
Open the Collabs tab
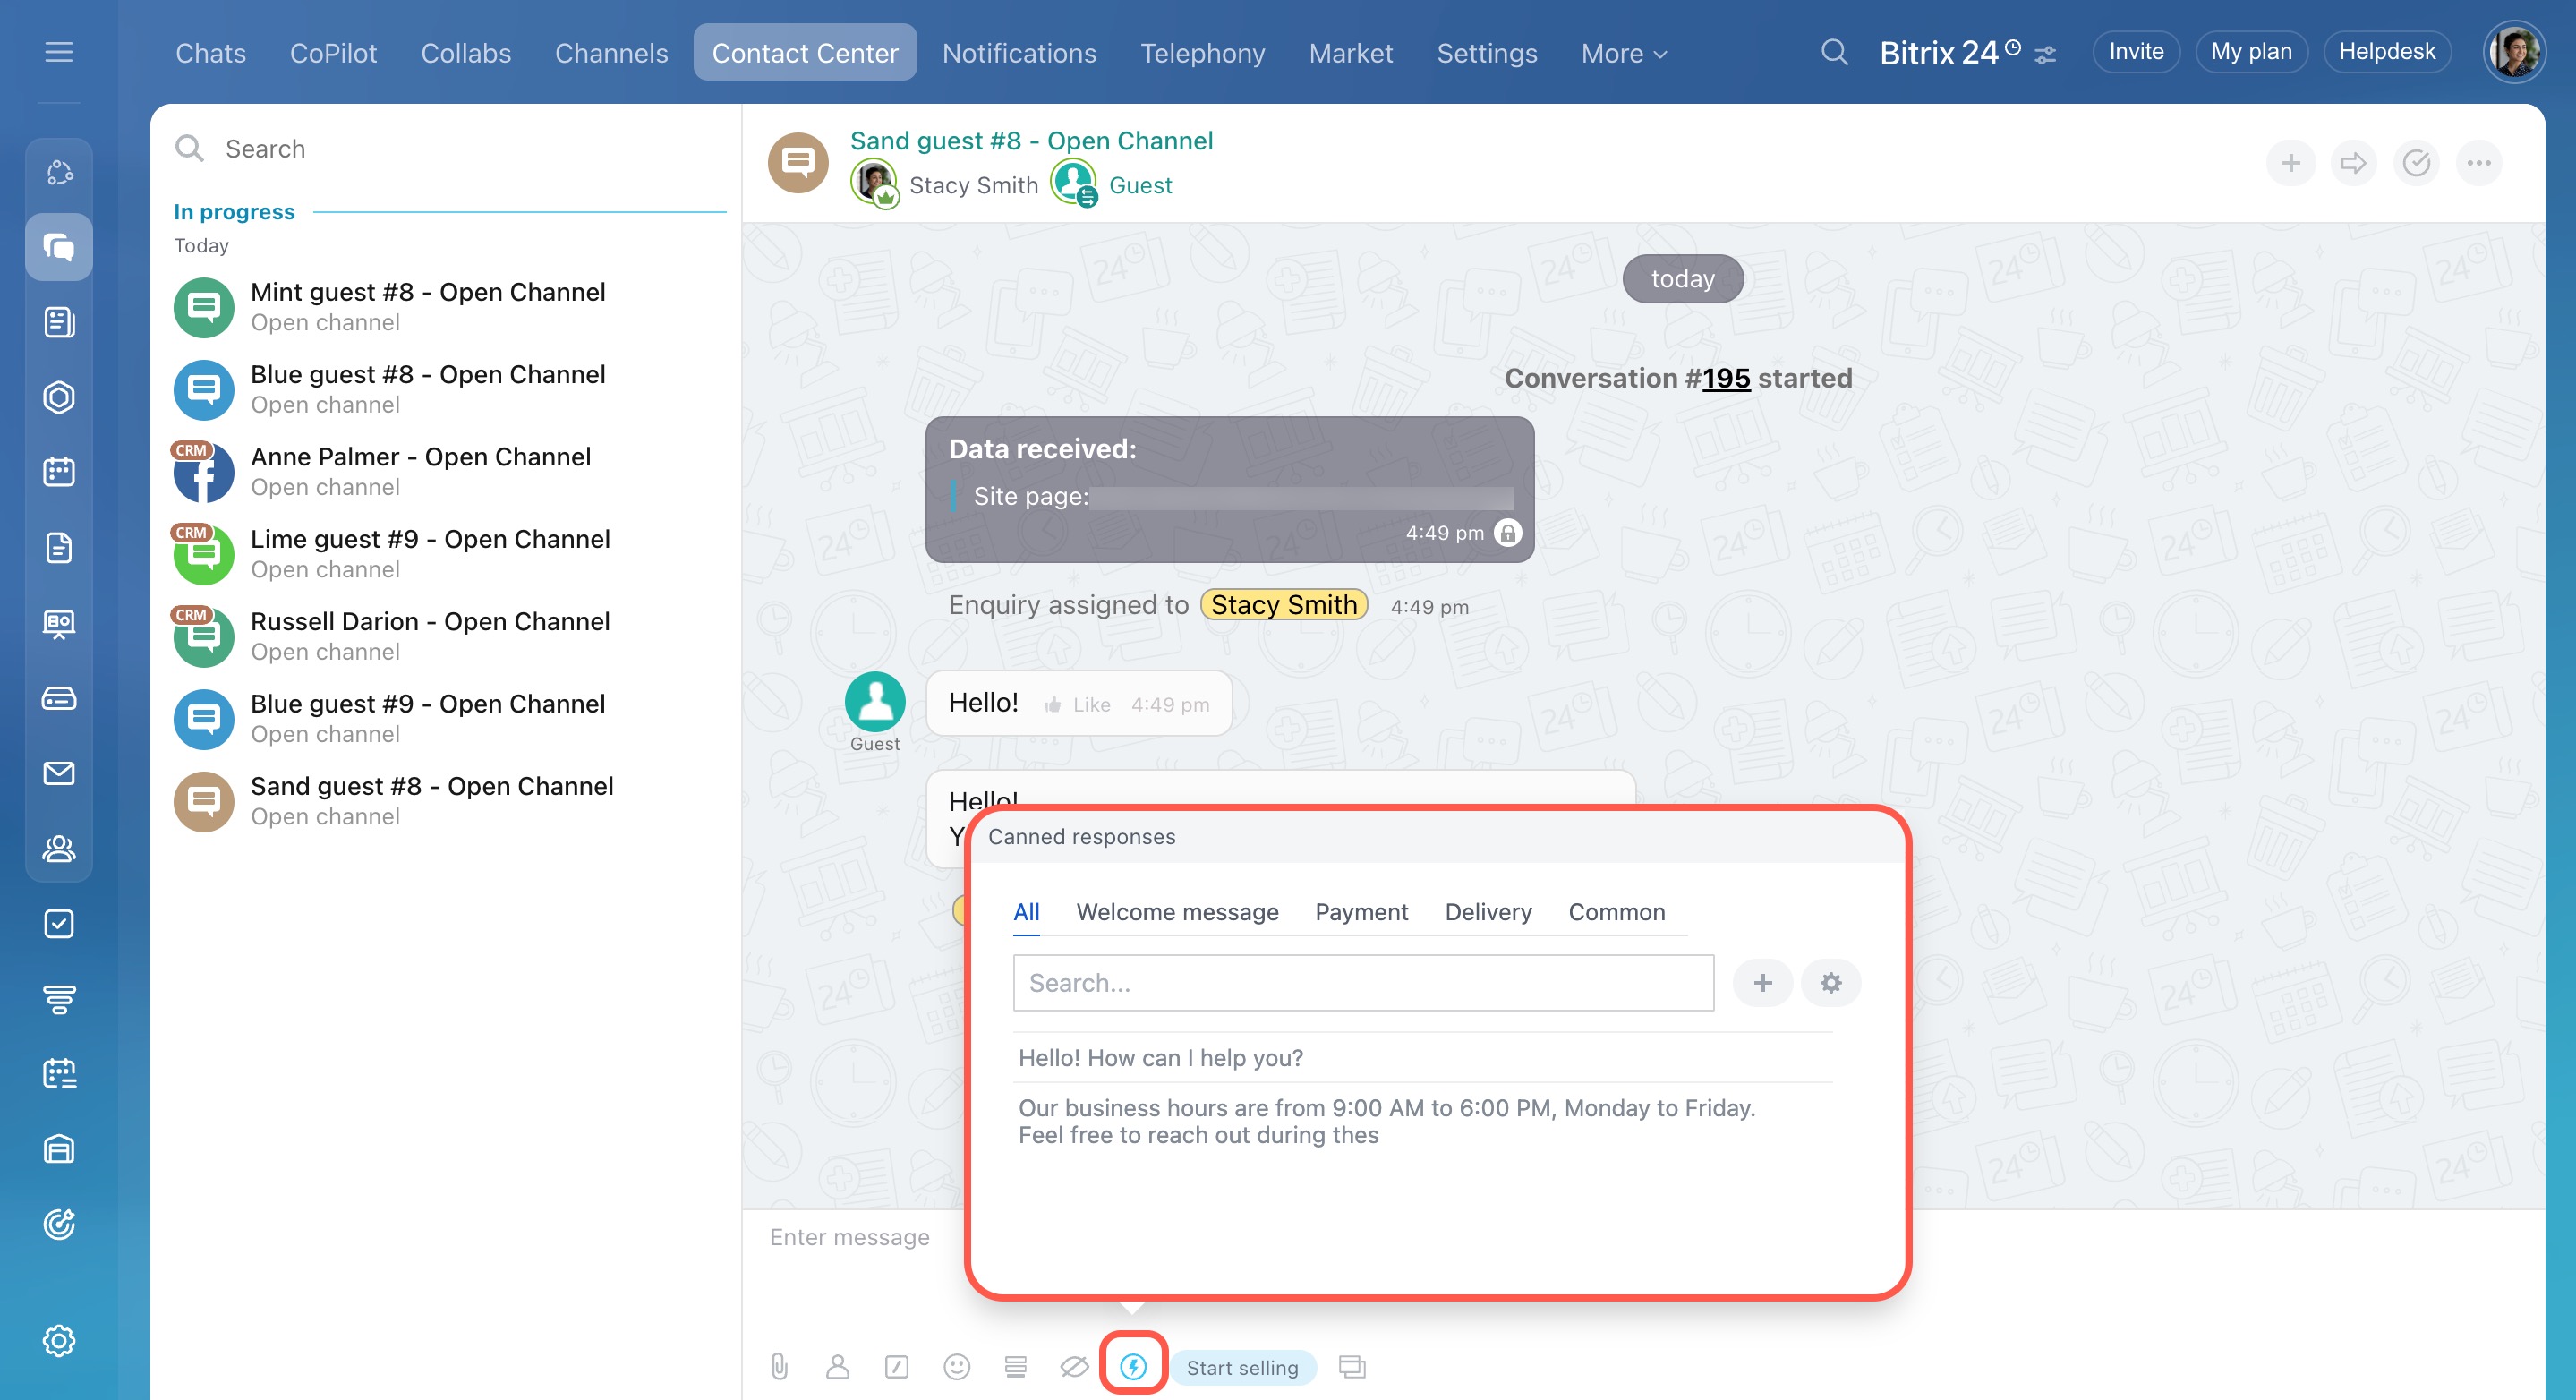[466, 53]
